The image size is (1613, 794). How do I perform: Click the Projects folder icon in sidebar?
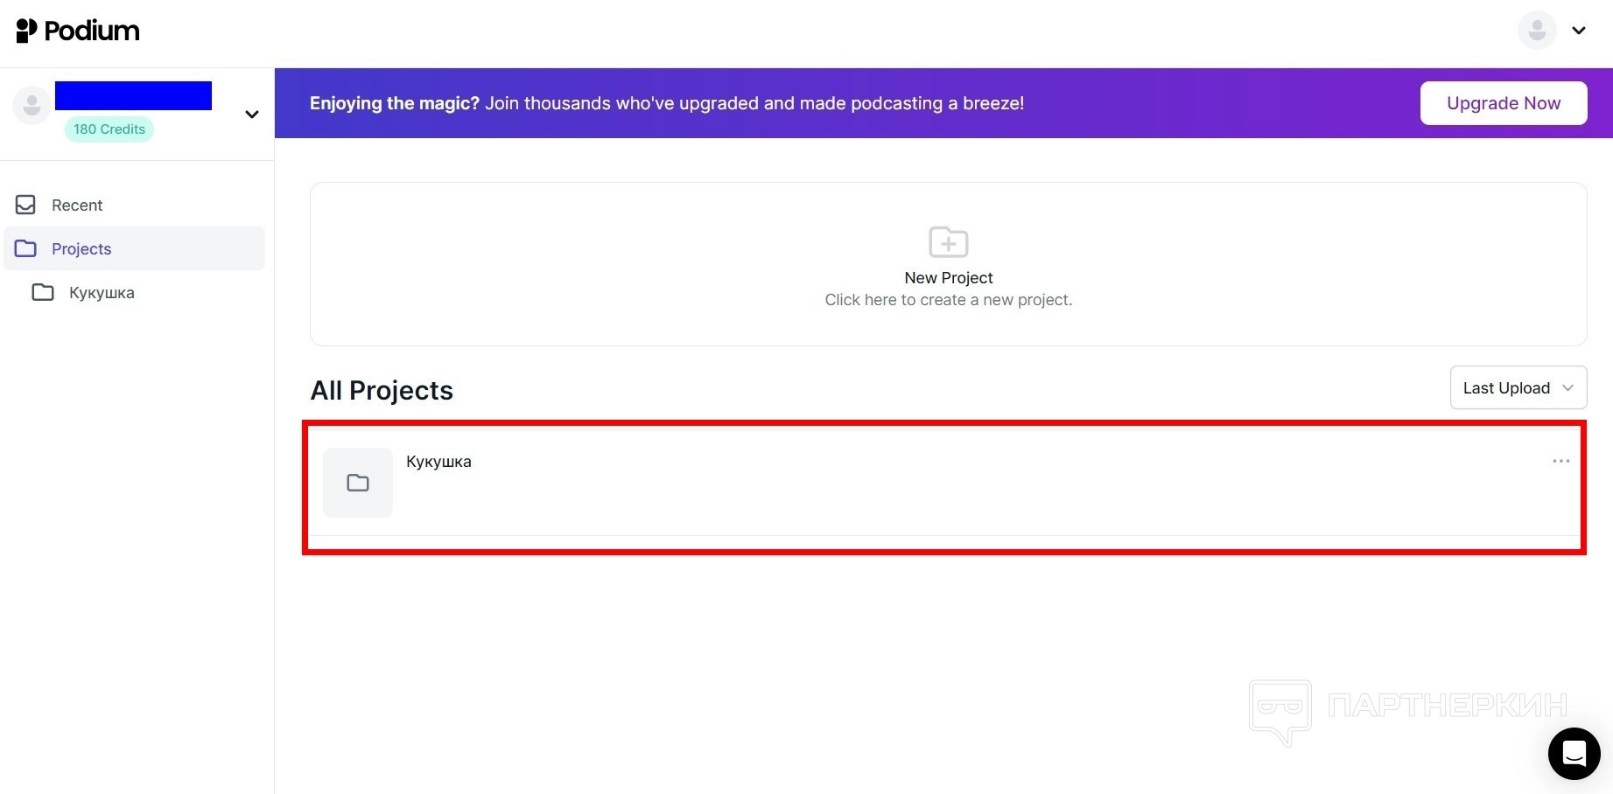point(26,248)
